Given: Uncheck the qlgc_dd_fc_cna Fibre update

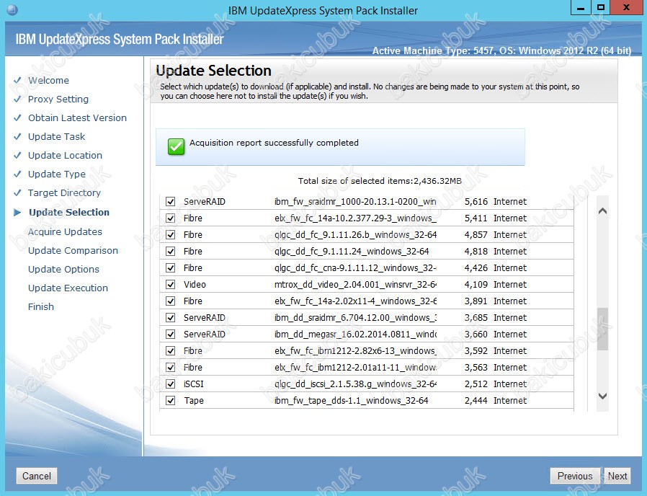Looking at the screenshot, I should coord(171,267).
